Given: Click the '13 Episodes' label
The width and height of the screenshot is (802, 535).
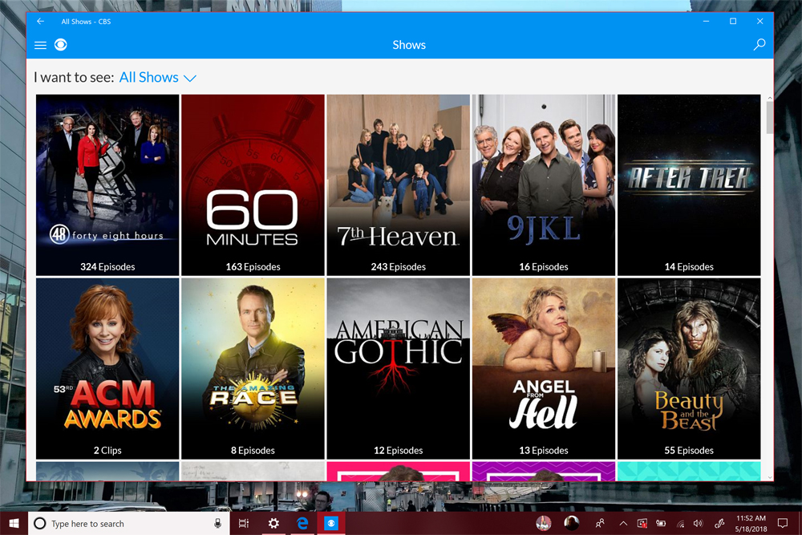Looking at the screenshot, I should coord(543,451).
